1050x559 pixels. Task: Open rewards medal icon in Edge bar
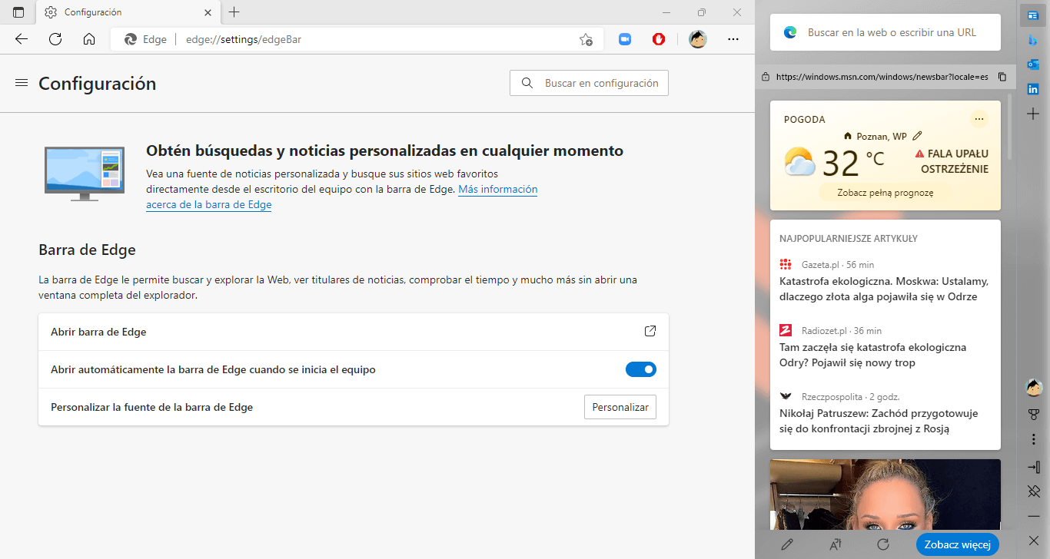click(1034, 414)
